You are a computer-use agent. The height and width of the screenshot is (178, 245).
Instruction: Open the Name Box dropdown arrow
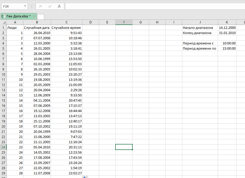[x=25, y=6]
